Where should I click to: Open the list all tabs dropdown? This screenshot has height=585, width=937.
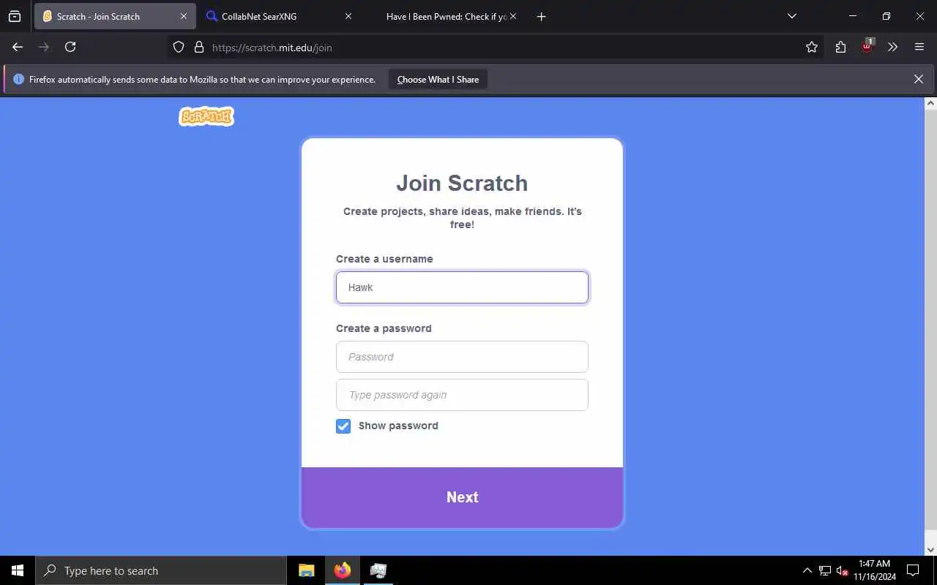click(791, 16)
